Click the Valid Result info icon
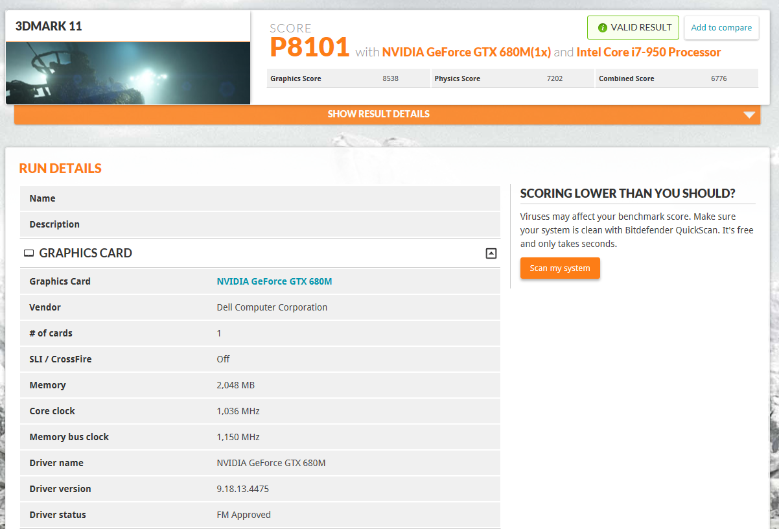Screen dimensions: 779x529 click(603, 28)
